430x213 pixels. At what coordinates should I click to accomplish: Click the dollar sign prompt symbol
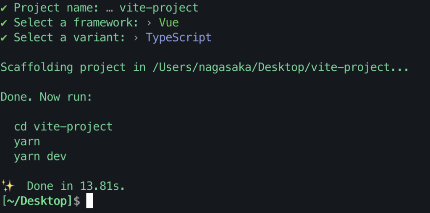[77, 201]
